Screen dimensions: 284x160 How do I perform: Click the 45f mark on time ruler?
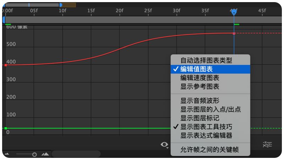pyautogui.click(x=262, y=11)
